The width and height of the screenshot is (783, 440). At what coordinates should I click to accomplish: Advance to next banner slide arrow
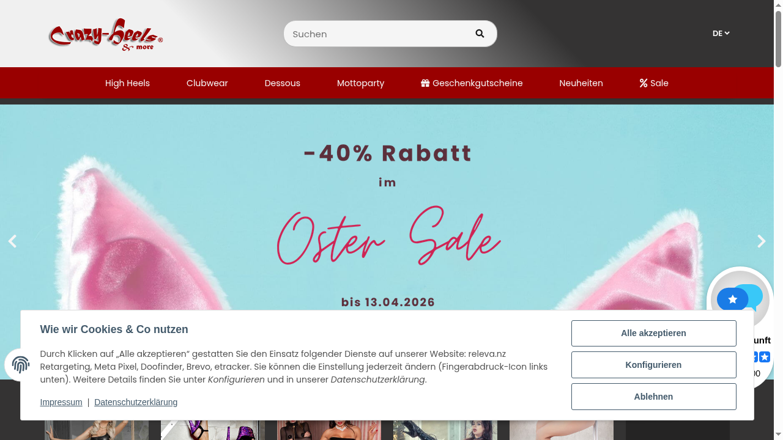tap(762, 241)
